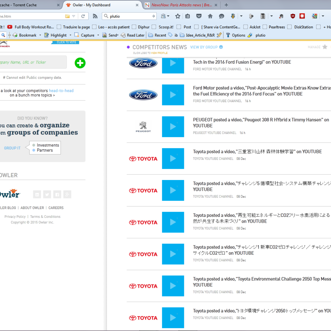Open Owler's LinkedIn social icon
The width and height of the screenshot is (331, 331).
37,194
